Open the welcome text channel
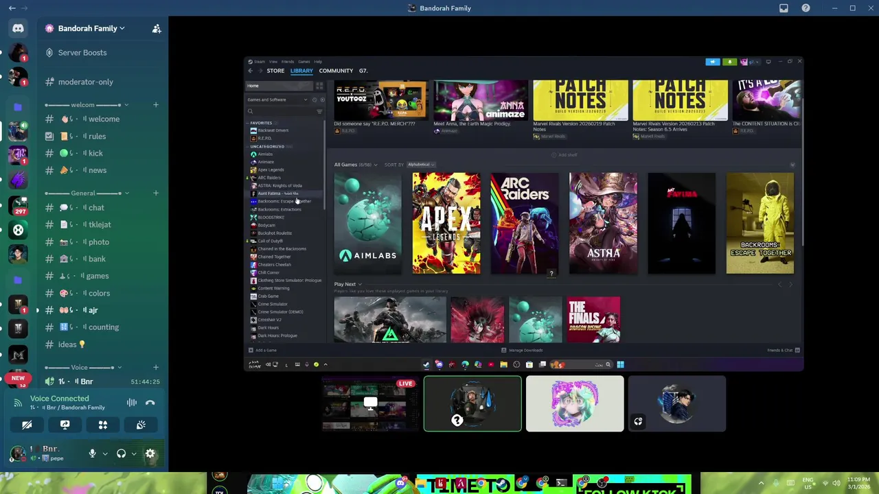 click(102, 119)
